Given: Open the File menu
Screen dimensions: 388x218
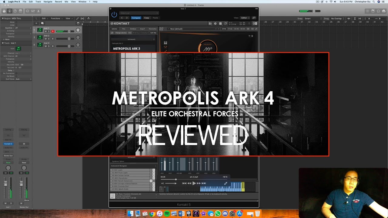Looking at the screenshot, I should pos(24,2).
